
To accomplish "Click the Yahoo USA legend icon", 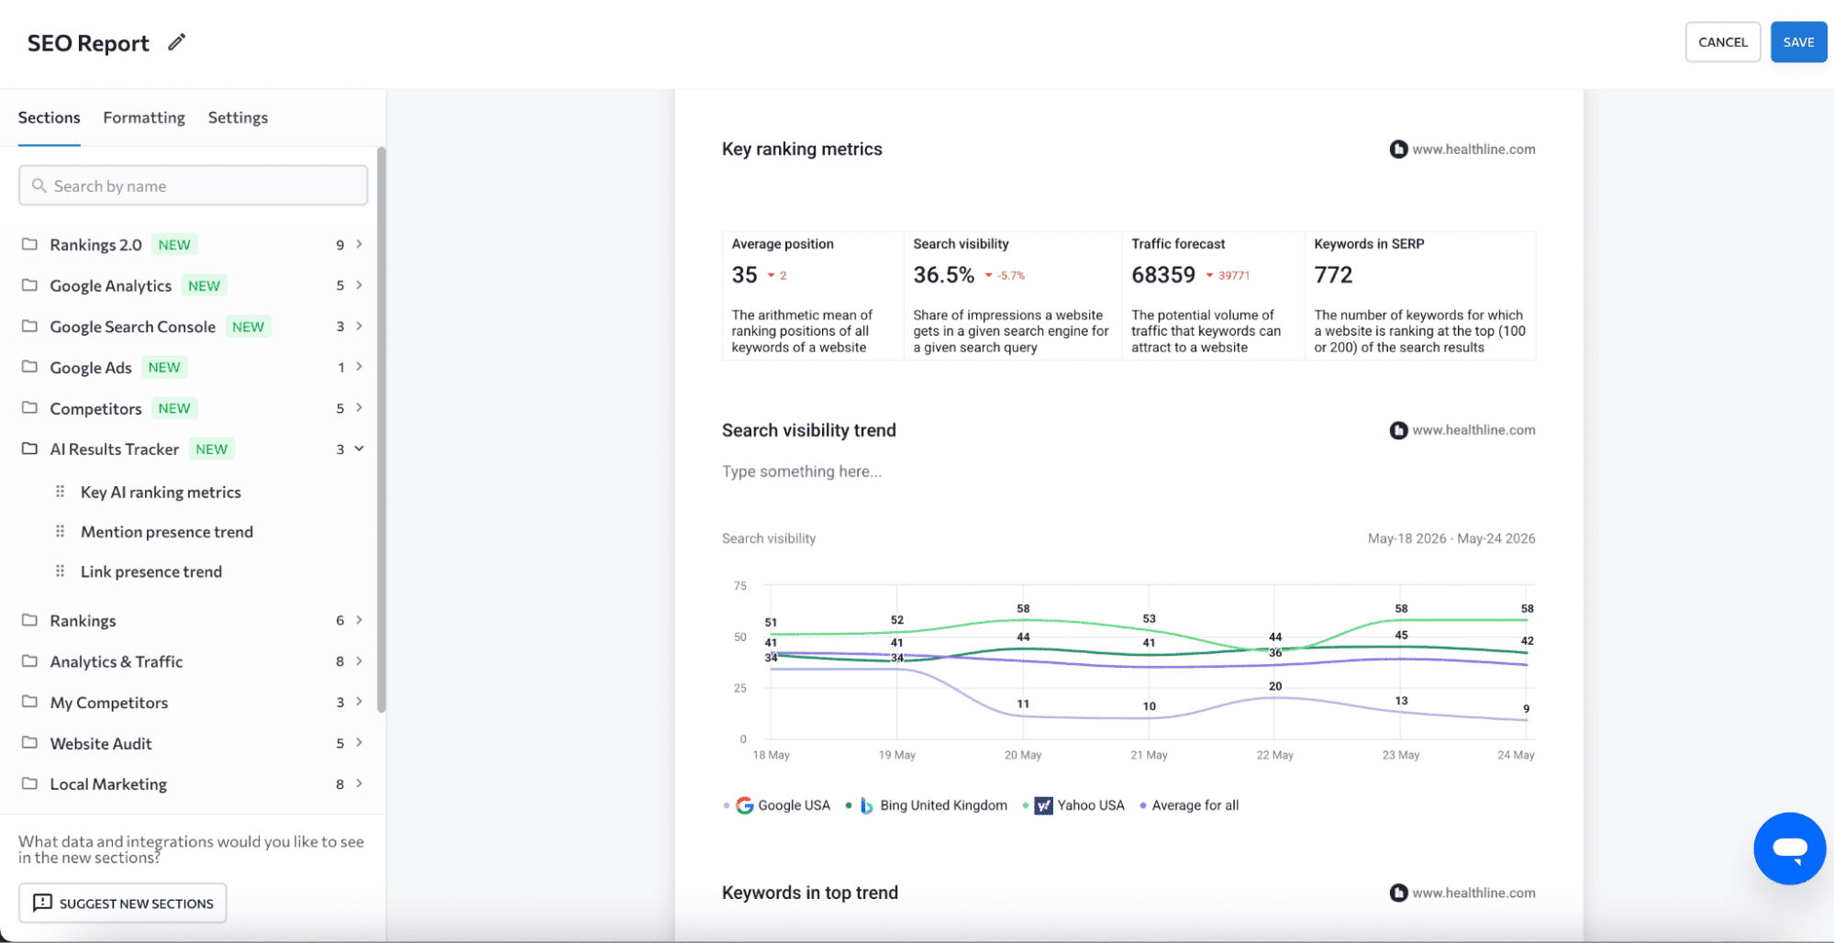I will [1043, 805].
